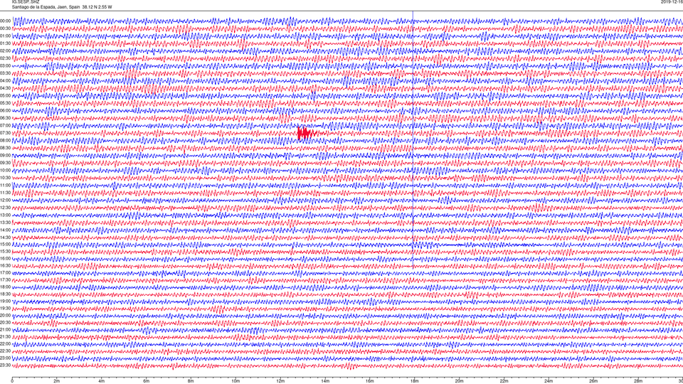This screenshot has width=683, height=384.
Task: Select the 03:30 row time label
Action: click(x=5, y=73)
